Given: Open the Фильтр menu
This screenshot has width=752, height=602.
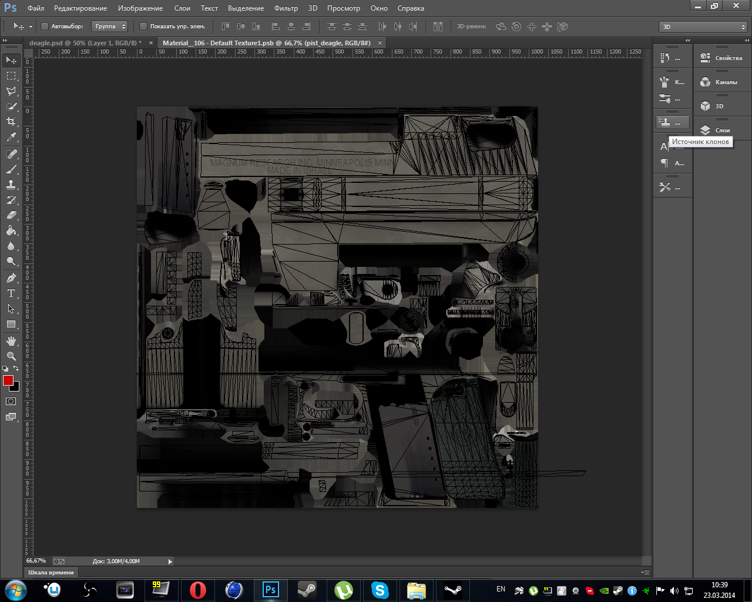Looking at the screenshot, I should click(286, 8).
